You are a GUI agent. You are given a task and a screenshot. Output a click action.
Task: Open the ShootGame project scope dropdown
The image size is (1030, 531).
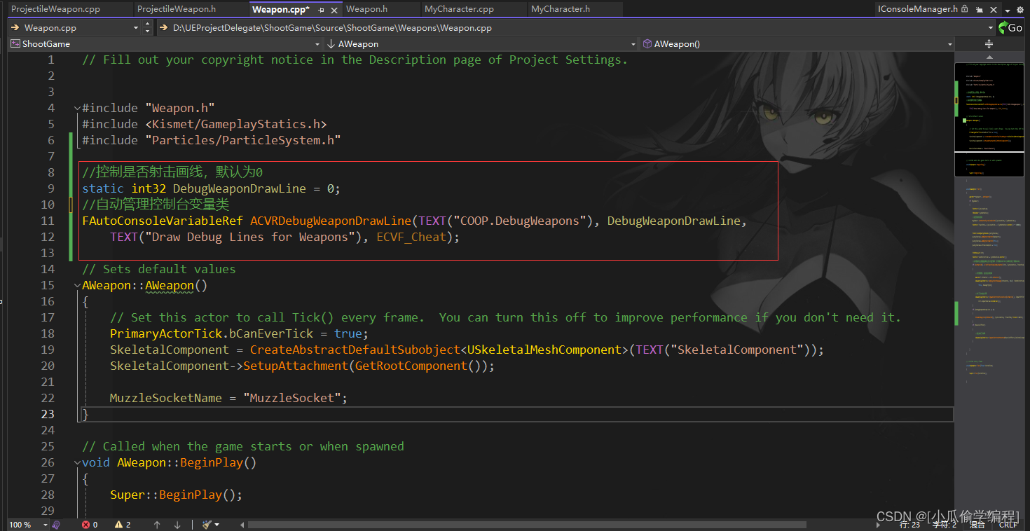tap(317, 43)
